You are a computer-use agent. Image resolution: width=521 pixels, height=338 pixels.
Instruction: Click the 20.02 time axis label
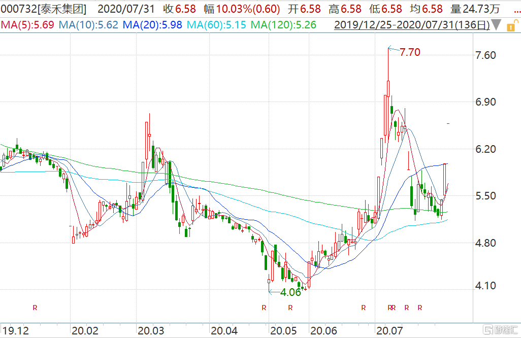[85, 331]
